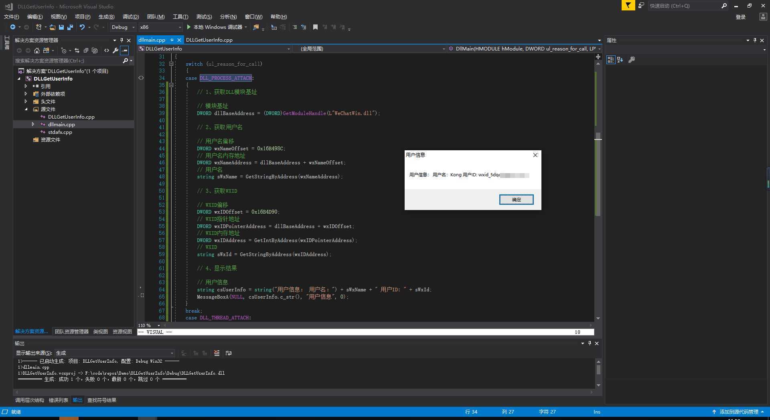Screen dimensions: 770x420
Task: Toggle auto-hide pin of Output panel
Action: [590, 343]
